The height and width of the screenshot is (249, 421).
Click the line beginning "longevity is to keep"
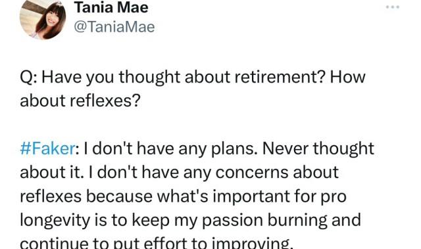190,221
